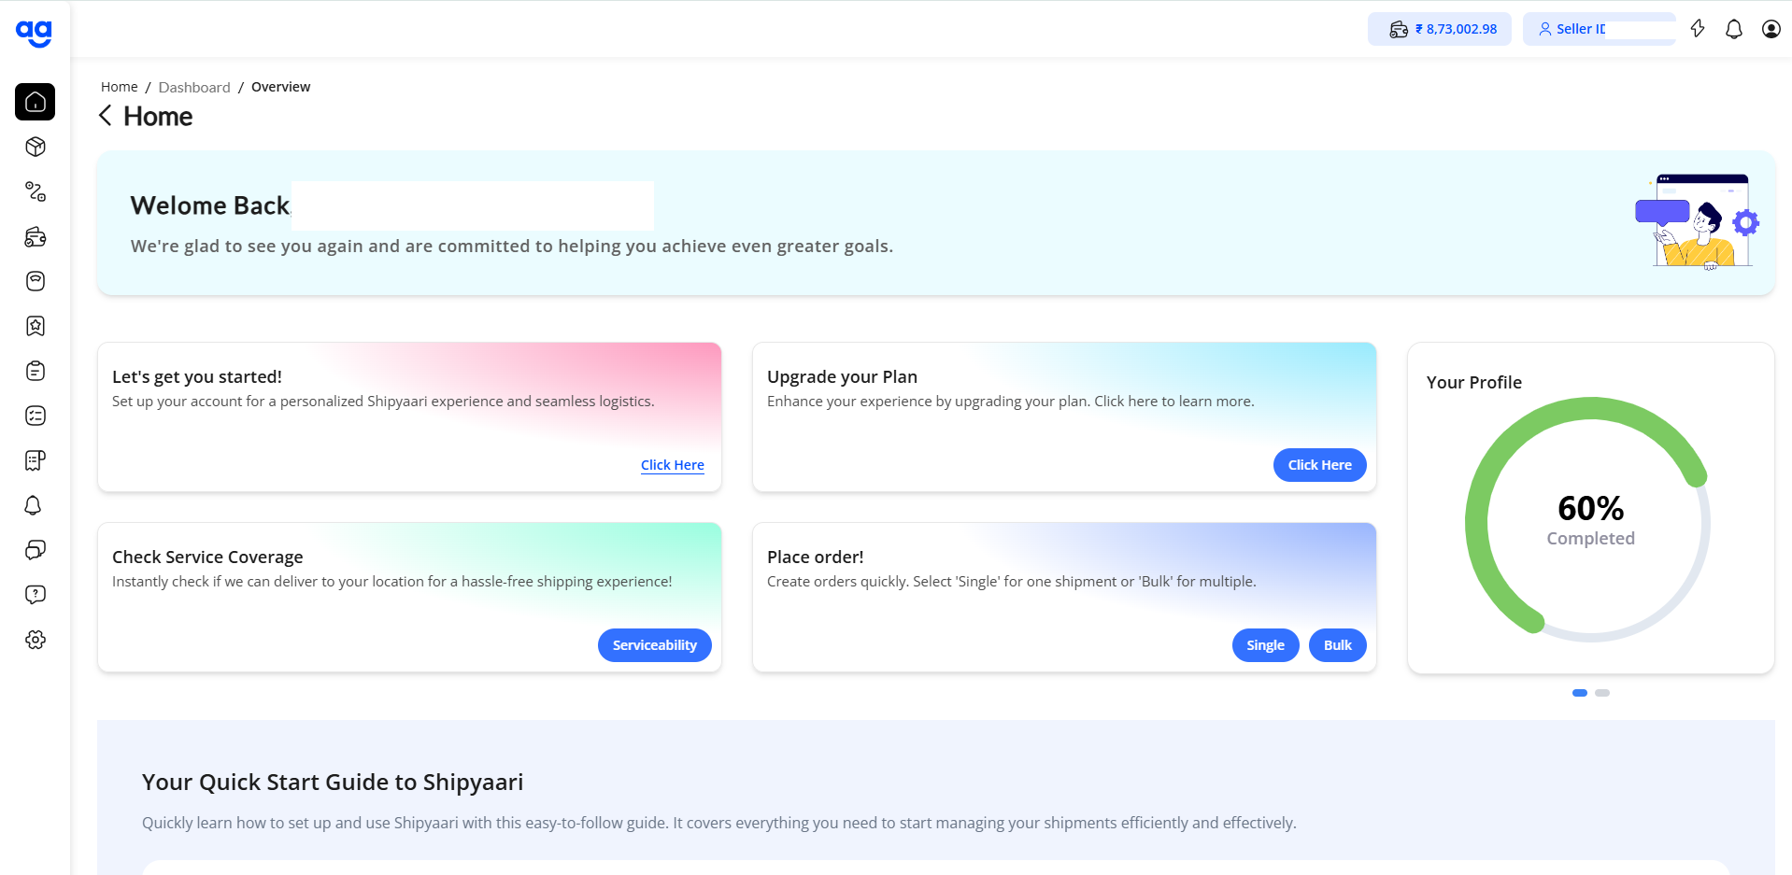
Task: Open the weighing scale icon in sidebar
Action: [36, 281]
